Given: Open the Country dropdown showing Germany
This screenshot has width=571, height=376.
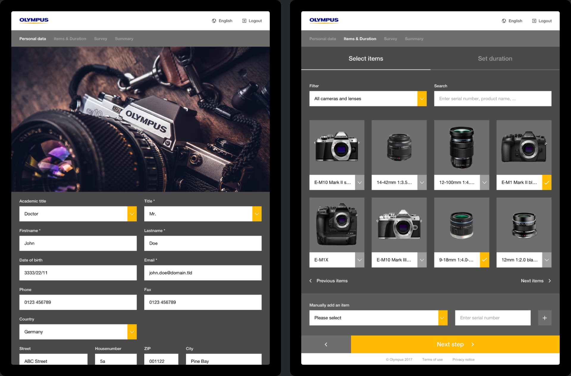Looking at the screenshot, I should tap(78, 332).
